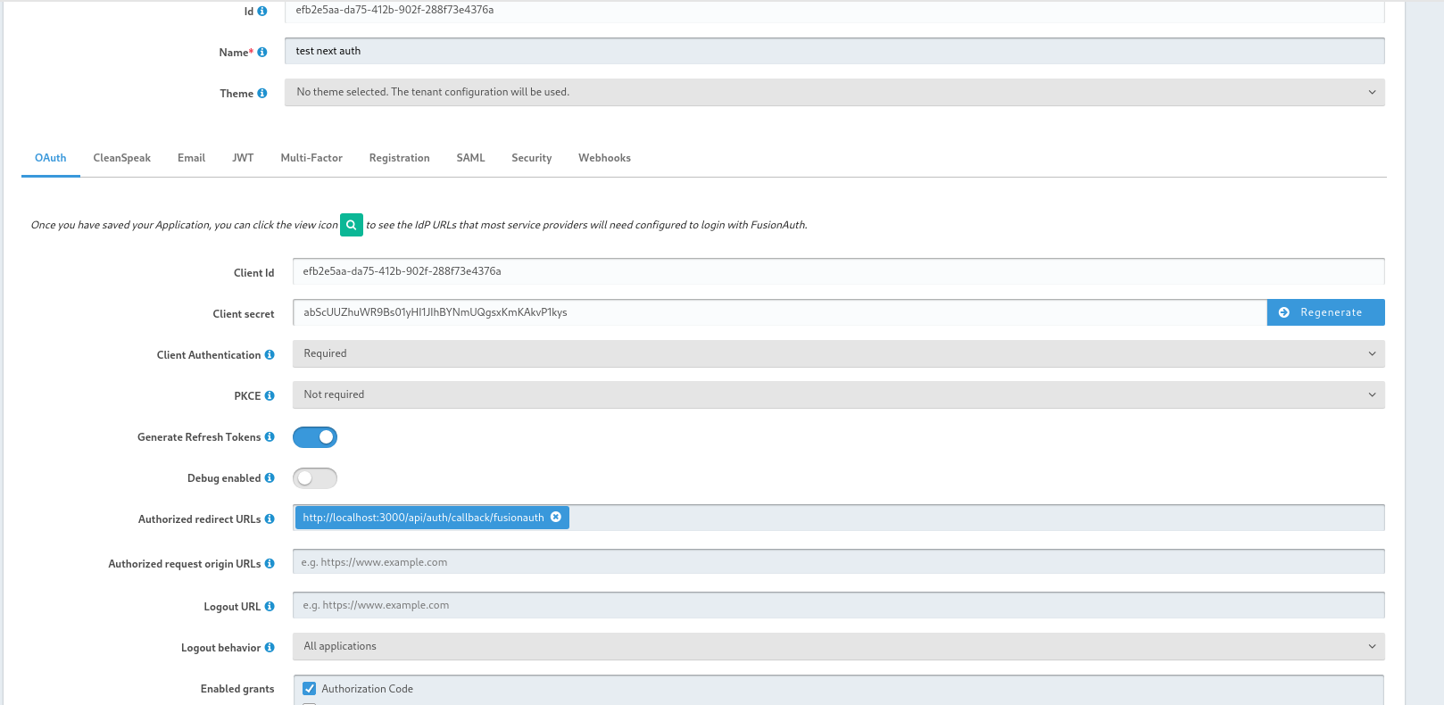
Task: Click the Debug enabled info icon
Action: click(x=270, y=478)
